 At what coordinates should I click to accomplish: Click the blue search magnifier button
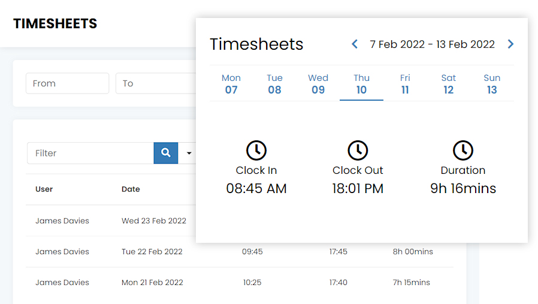point(166,153)
